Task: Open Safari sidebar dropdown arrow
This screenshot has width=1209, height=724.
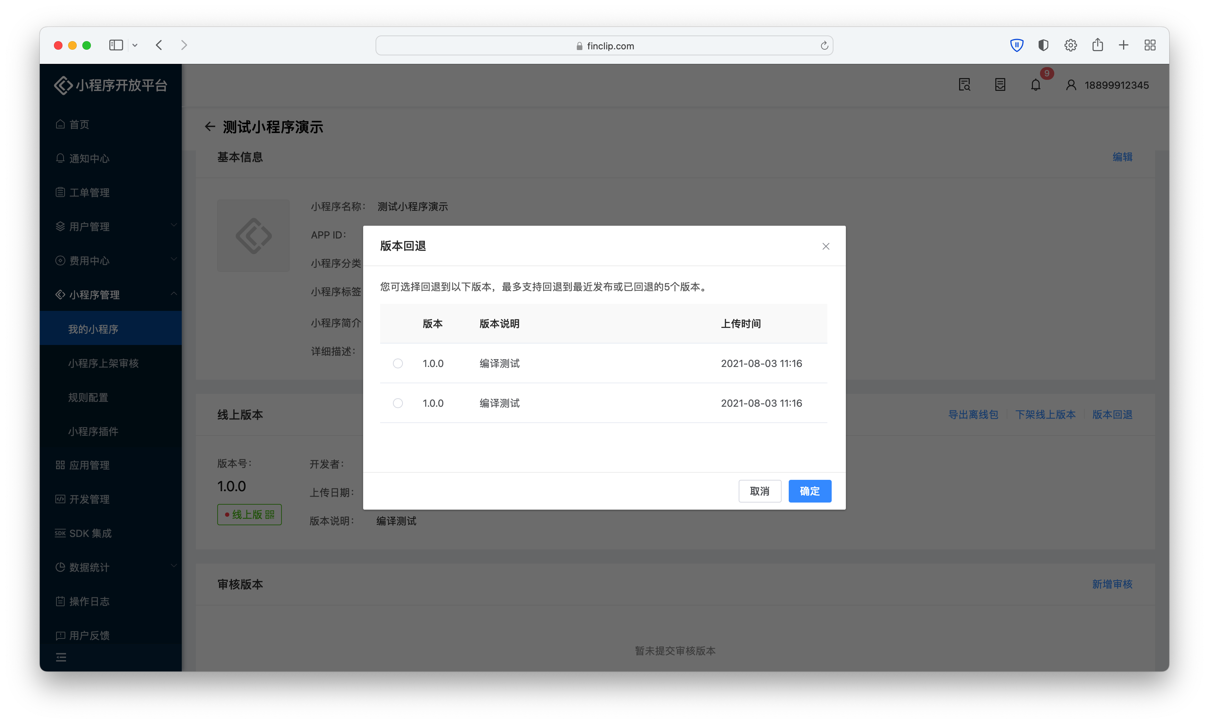Action: click(x=135, y=45)
